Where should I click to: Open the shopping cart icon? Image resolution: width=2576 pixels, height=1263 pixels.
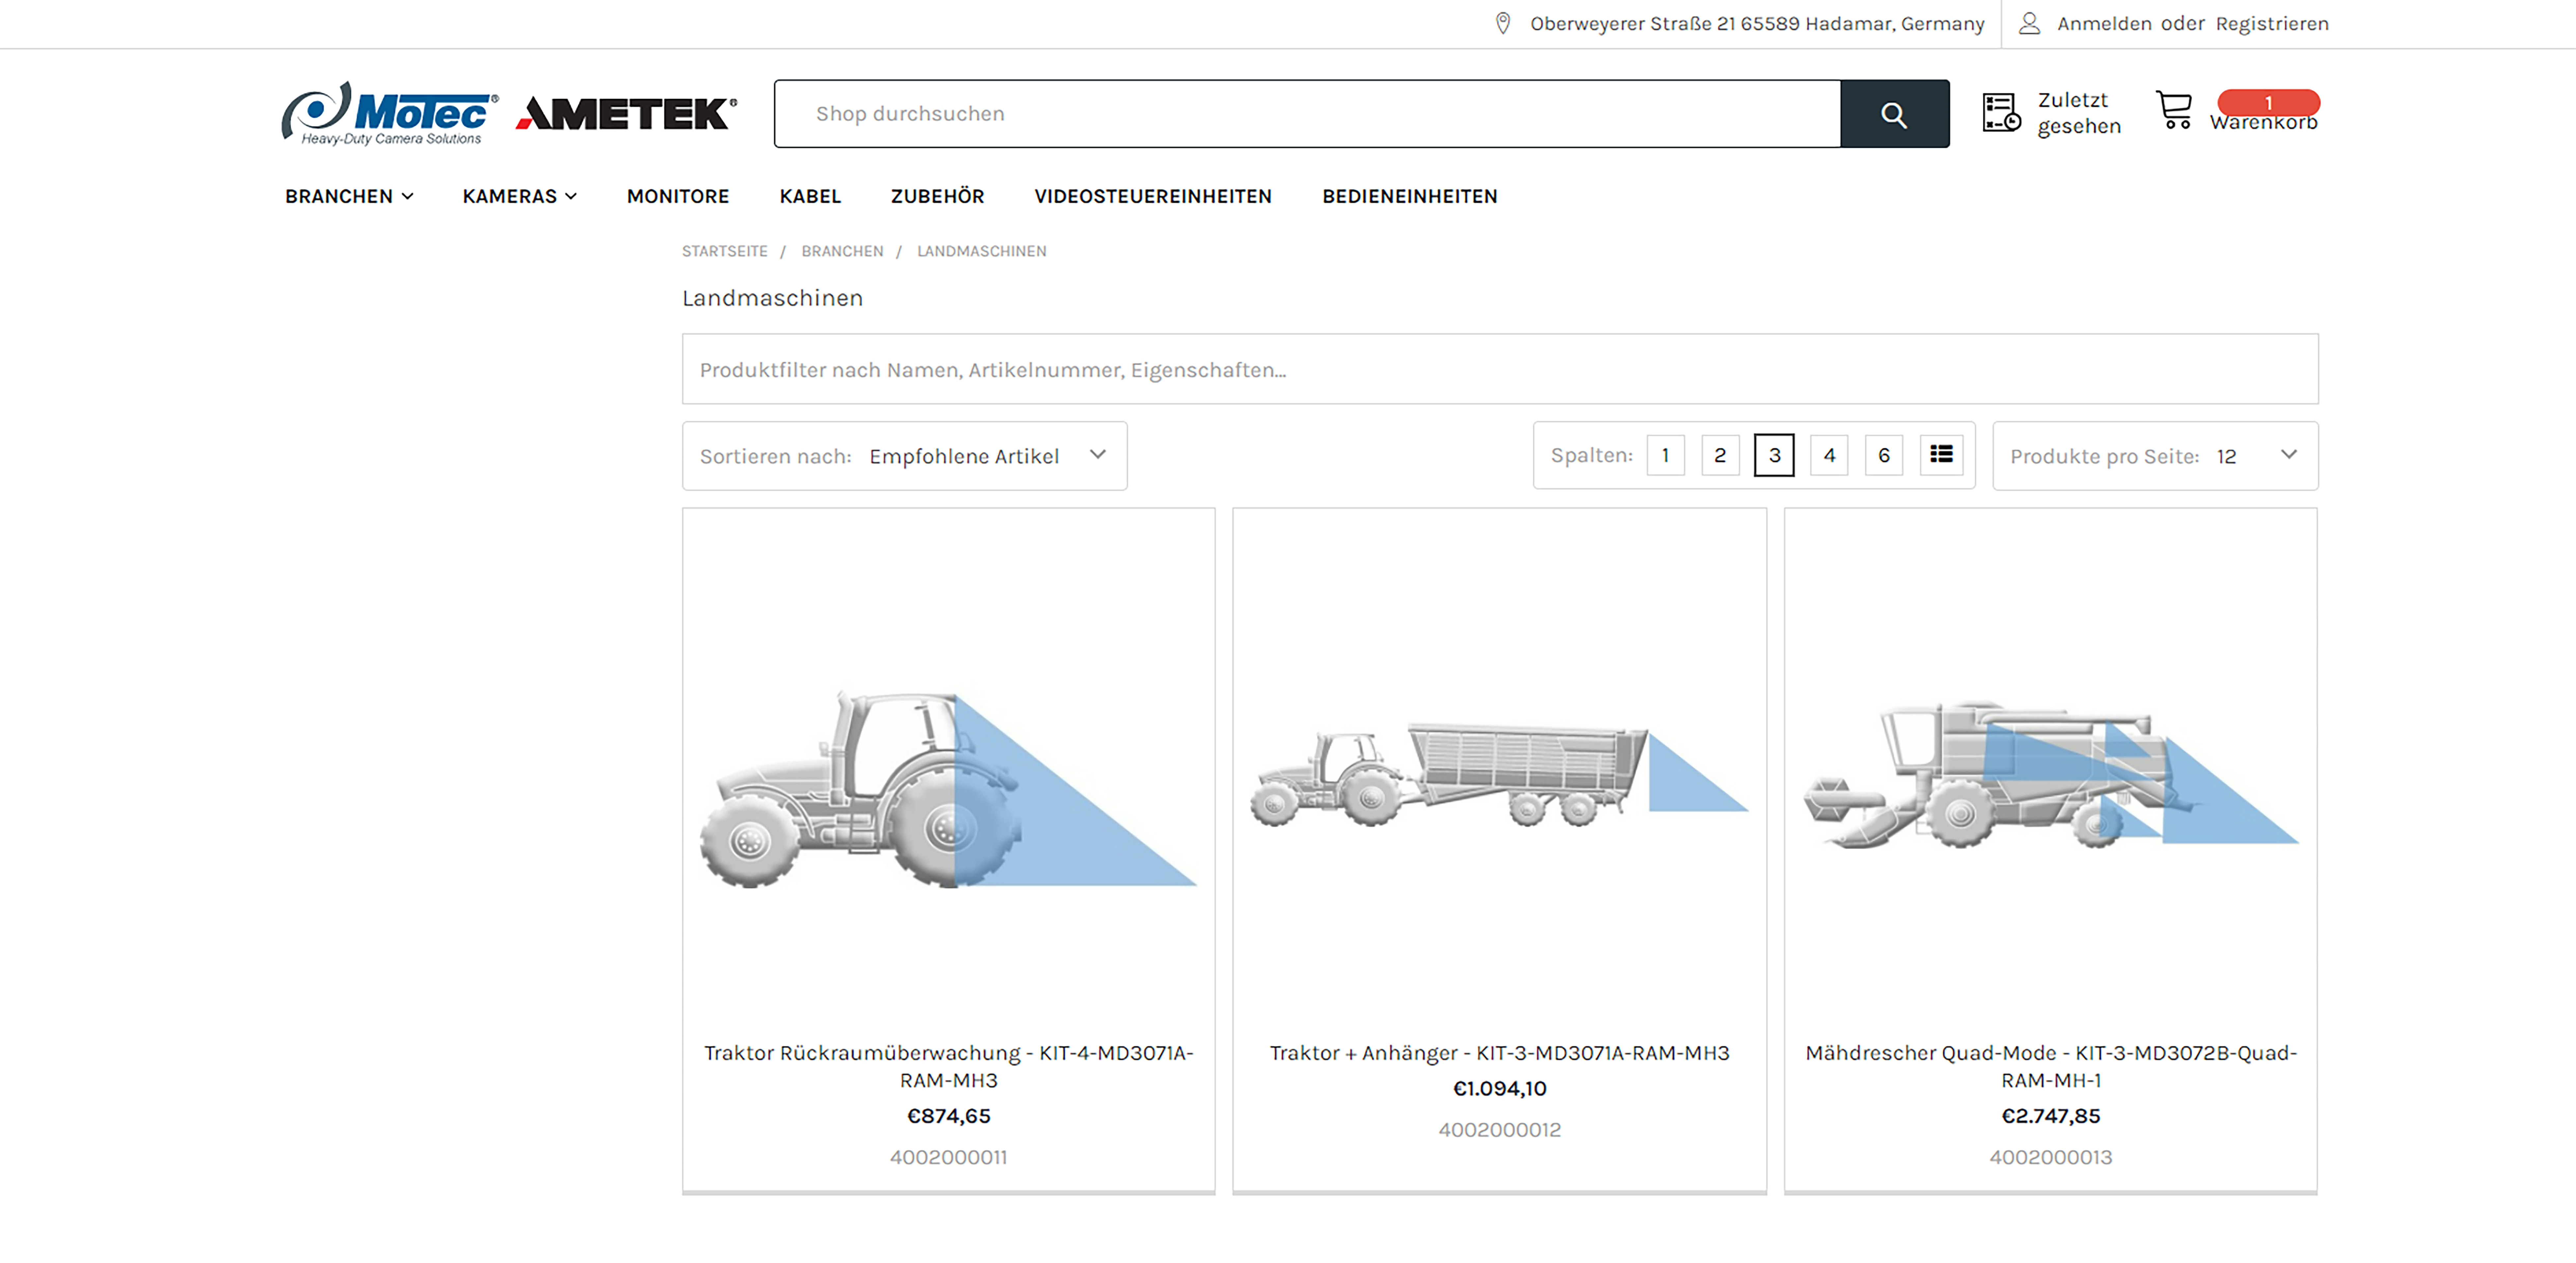[2174, 110]
